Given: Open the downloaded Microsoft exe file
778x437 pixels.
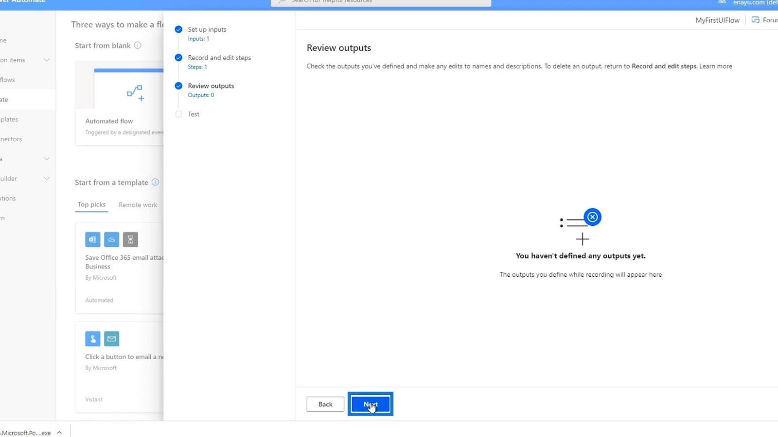Looking at the screenshot, I should [25, 433].
